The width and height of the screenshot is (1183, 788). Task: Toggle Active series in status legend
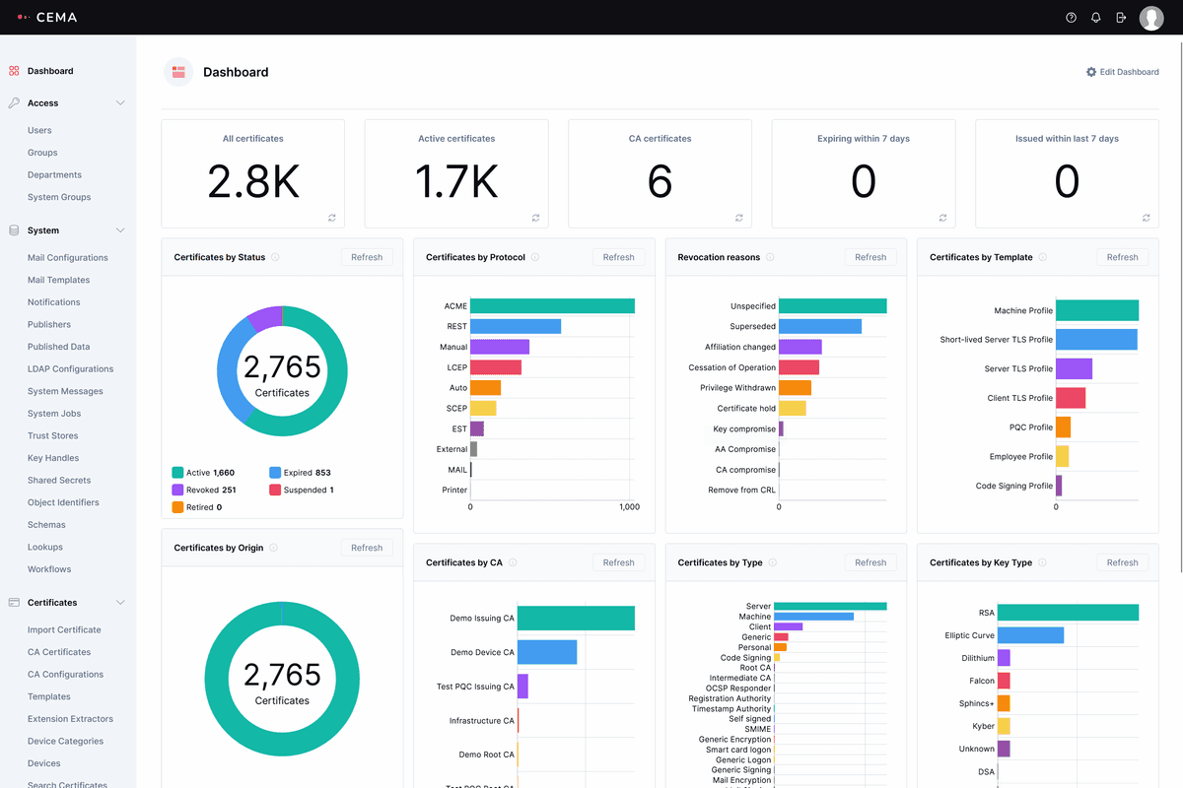click(203, 473)
